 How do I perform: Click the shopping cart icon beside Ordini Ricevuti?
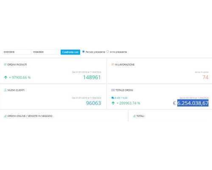point(5,65)
